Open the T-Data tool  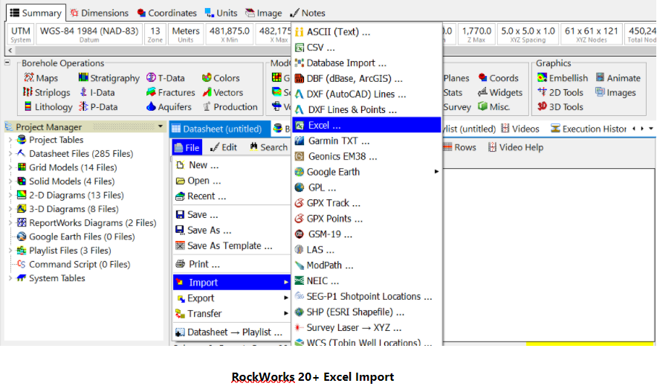tap(166, 78)
